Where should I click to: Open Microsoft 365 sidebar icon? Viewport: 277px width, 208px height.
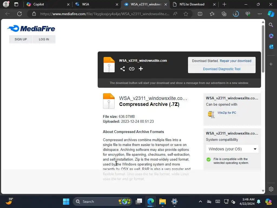click(x=271, y=36)
